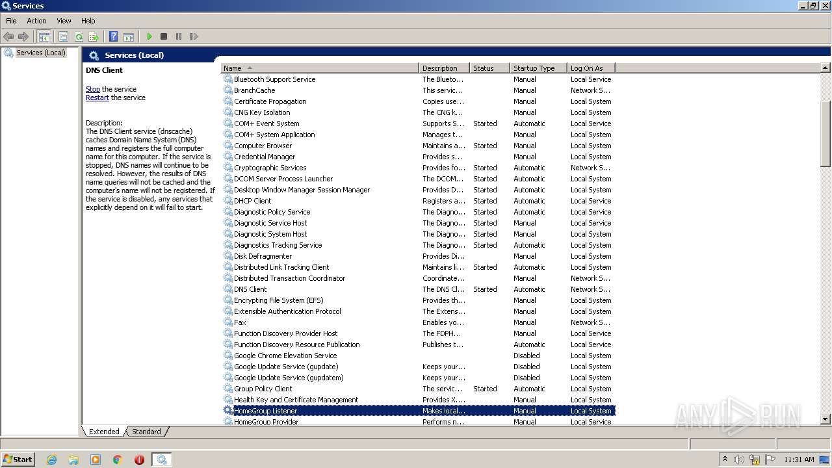Select Google Chrome Elevation Service
The image size is (832, 468).
point(285,356)
